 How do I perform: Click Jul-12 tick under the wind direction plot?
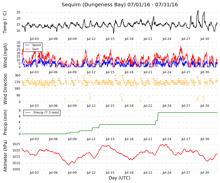click(x=91, y=106)
